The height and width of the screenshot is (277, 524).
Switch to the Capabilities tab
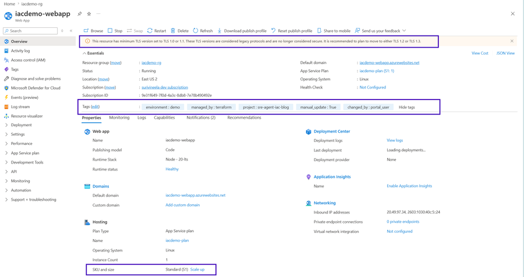164,118
